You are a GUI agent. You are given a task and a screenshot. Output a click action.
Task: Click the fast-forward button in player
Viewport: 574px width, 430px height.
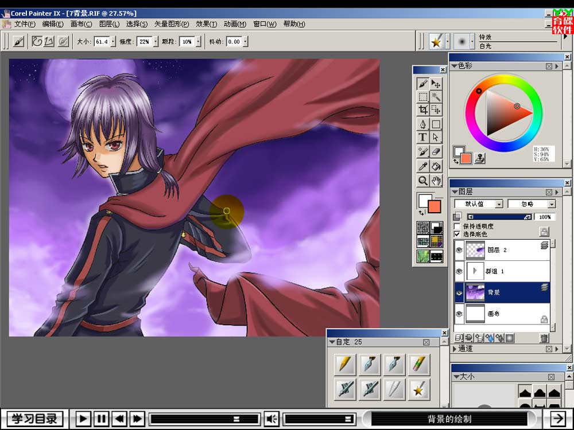coord(138,419)
